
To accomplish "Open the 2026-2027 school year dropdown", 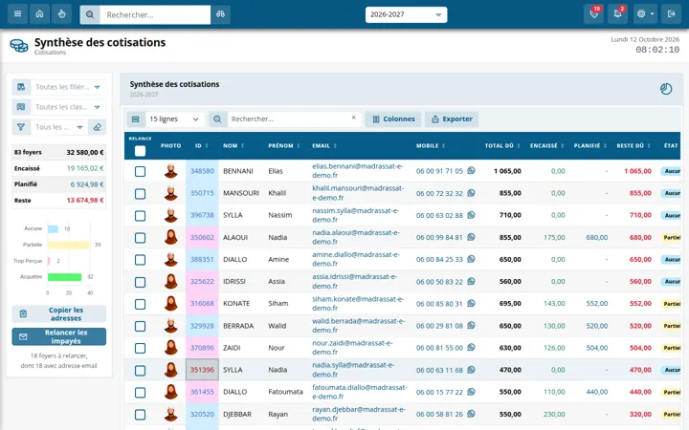I will click(x=406, y=14).
